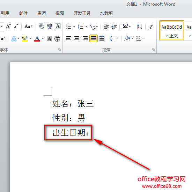Screen dimensions: 192x192
Task: Click the Shading paint bucket icon
Action: coord(127,38)
